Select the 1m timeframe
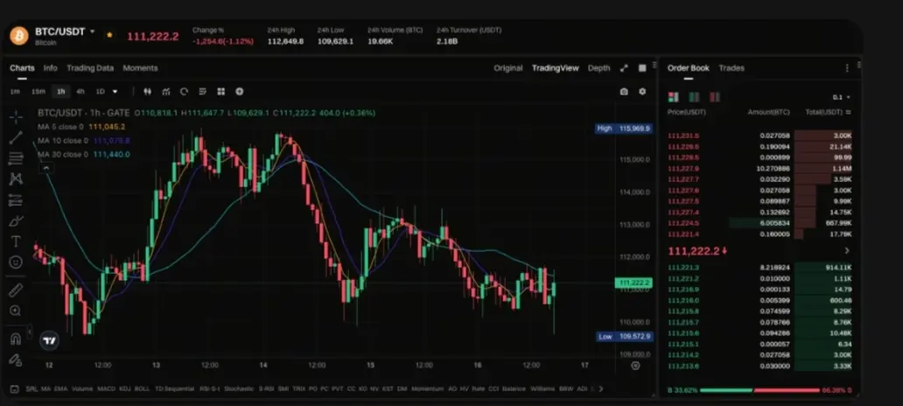 15,92
